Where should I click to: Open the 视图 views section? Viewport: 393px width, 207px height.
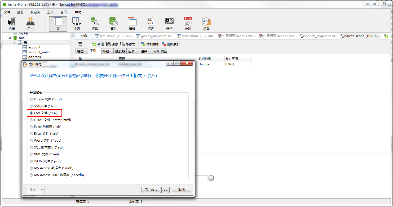point(77,24)
